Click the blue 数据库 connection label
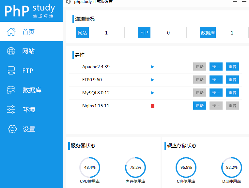The width and height of the screenshot is (249, 188). (208, 33)
